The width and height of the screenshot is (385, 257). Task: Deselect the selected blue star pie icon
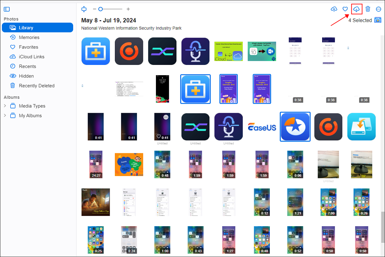295,127
